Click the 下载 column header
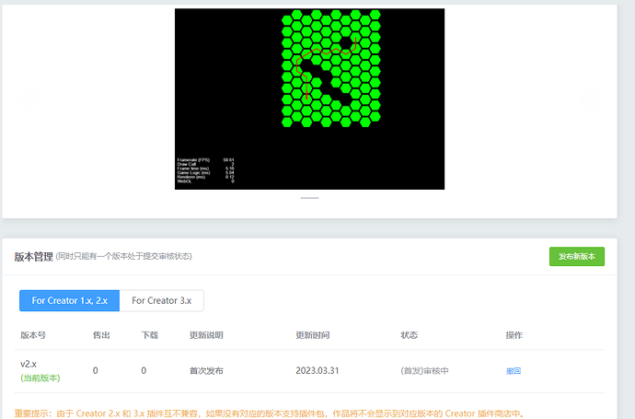This screenshot has height=419, width=635. tap(150, 335)
